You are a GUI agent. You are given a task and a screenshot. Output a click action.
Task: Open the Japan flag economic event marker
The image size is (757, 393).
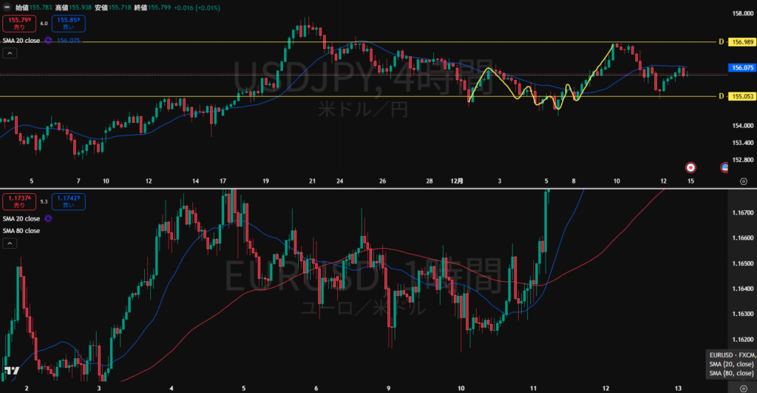point(690,167)
